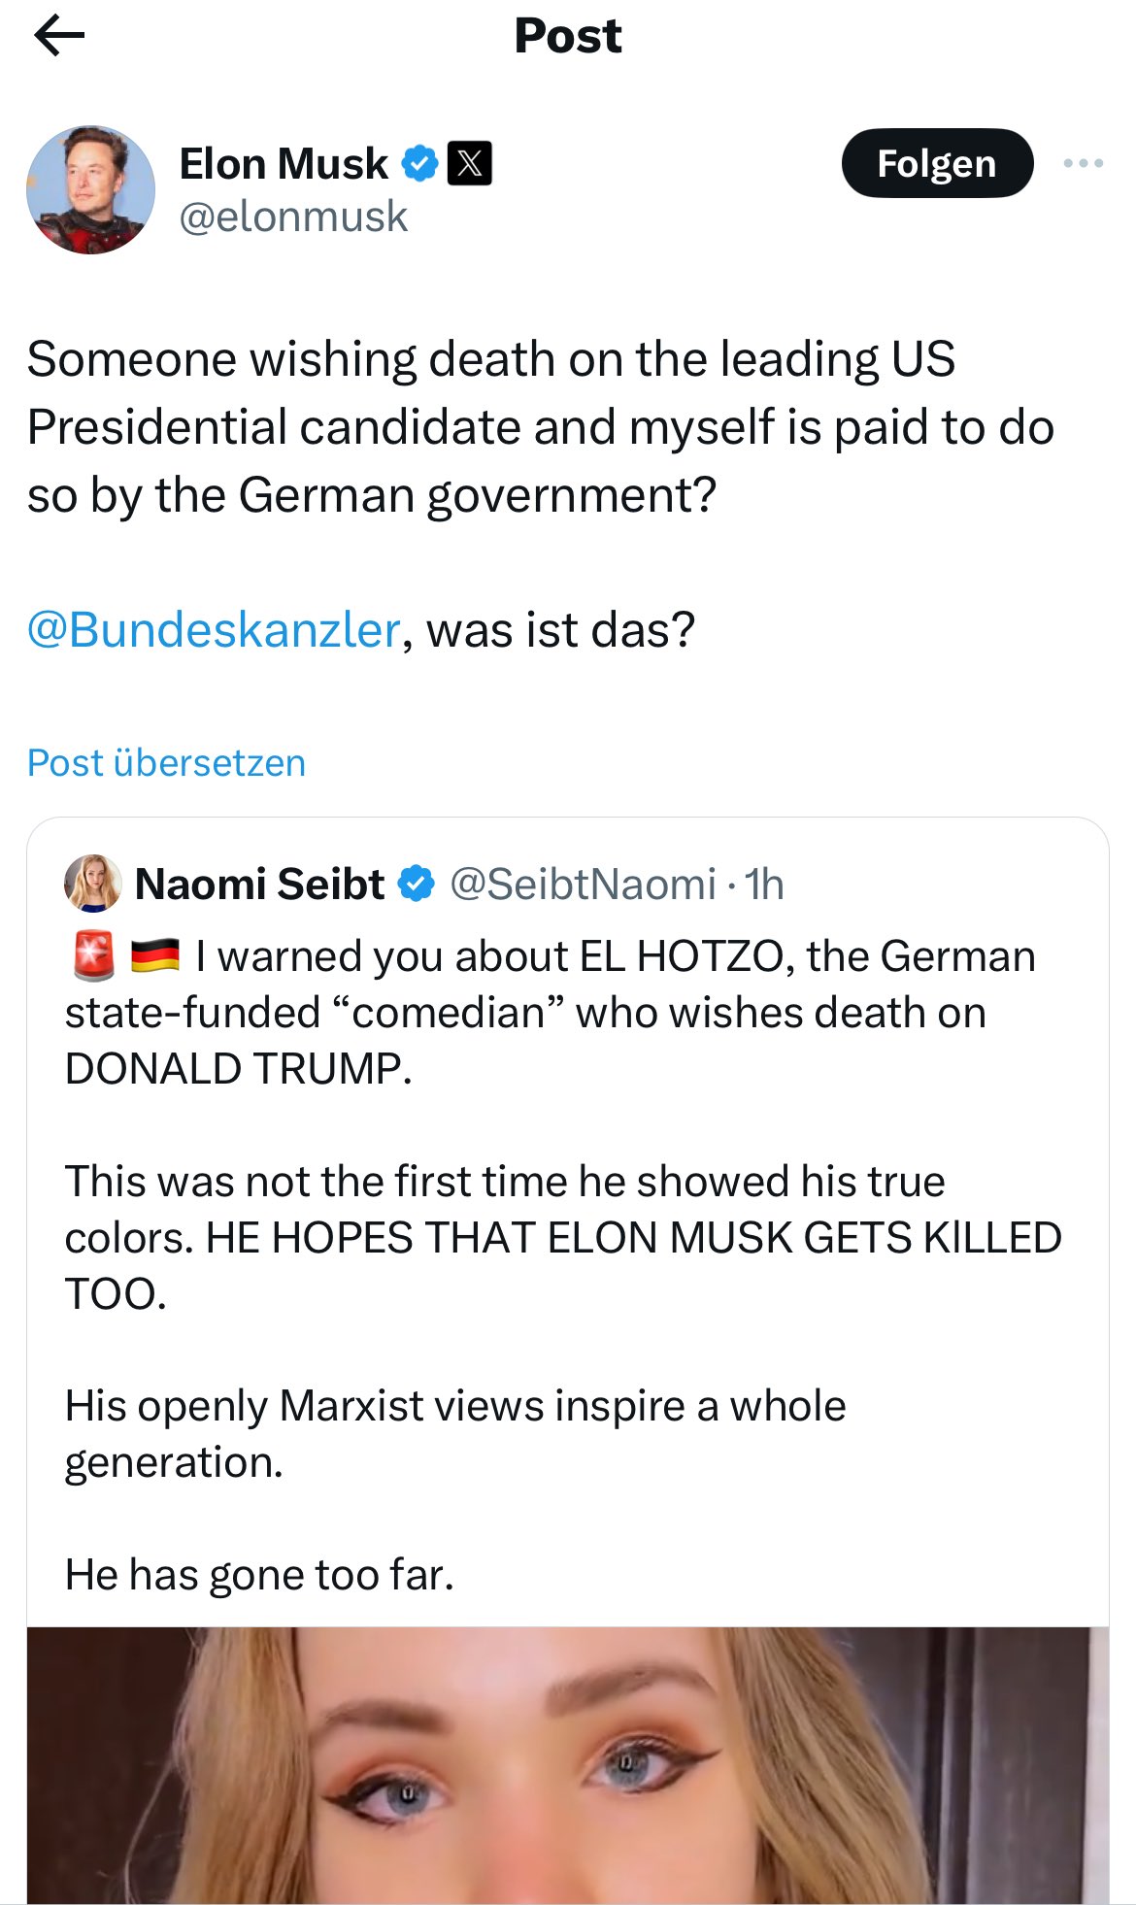Click the @SeibtNaomi handle
This screenshot has height=1905, width=1136.
[x=583, y=884]
